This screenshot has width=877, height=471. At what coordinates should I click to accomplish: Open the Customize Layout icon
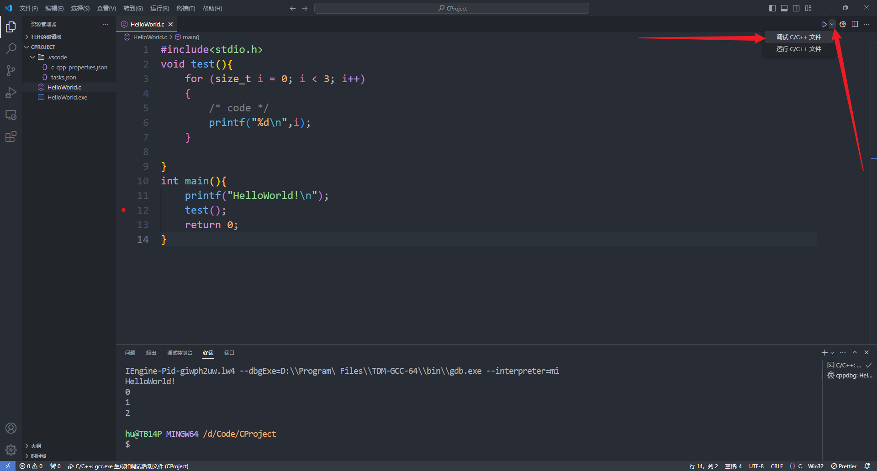(x=808, y=8)
